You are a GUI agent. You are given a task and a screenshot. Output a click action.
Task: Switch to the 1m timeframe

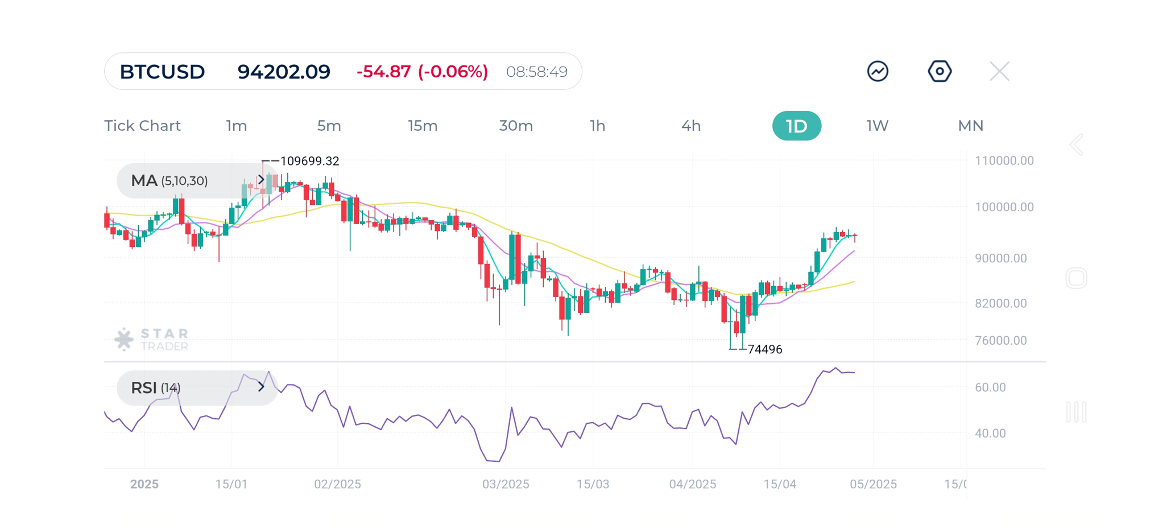click(x=236, y=126)
